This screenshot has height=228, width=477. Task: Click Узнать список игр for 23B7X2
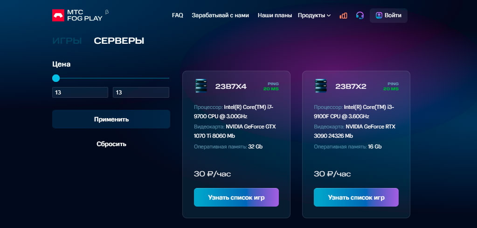point(356,197)
